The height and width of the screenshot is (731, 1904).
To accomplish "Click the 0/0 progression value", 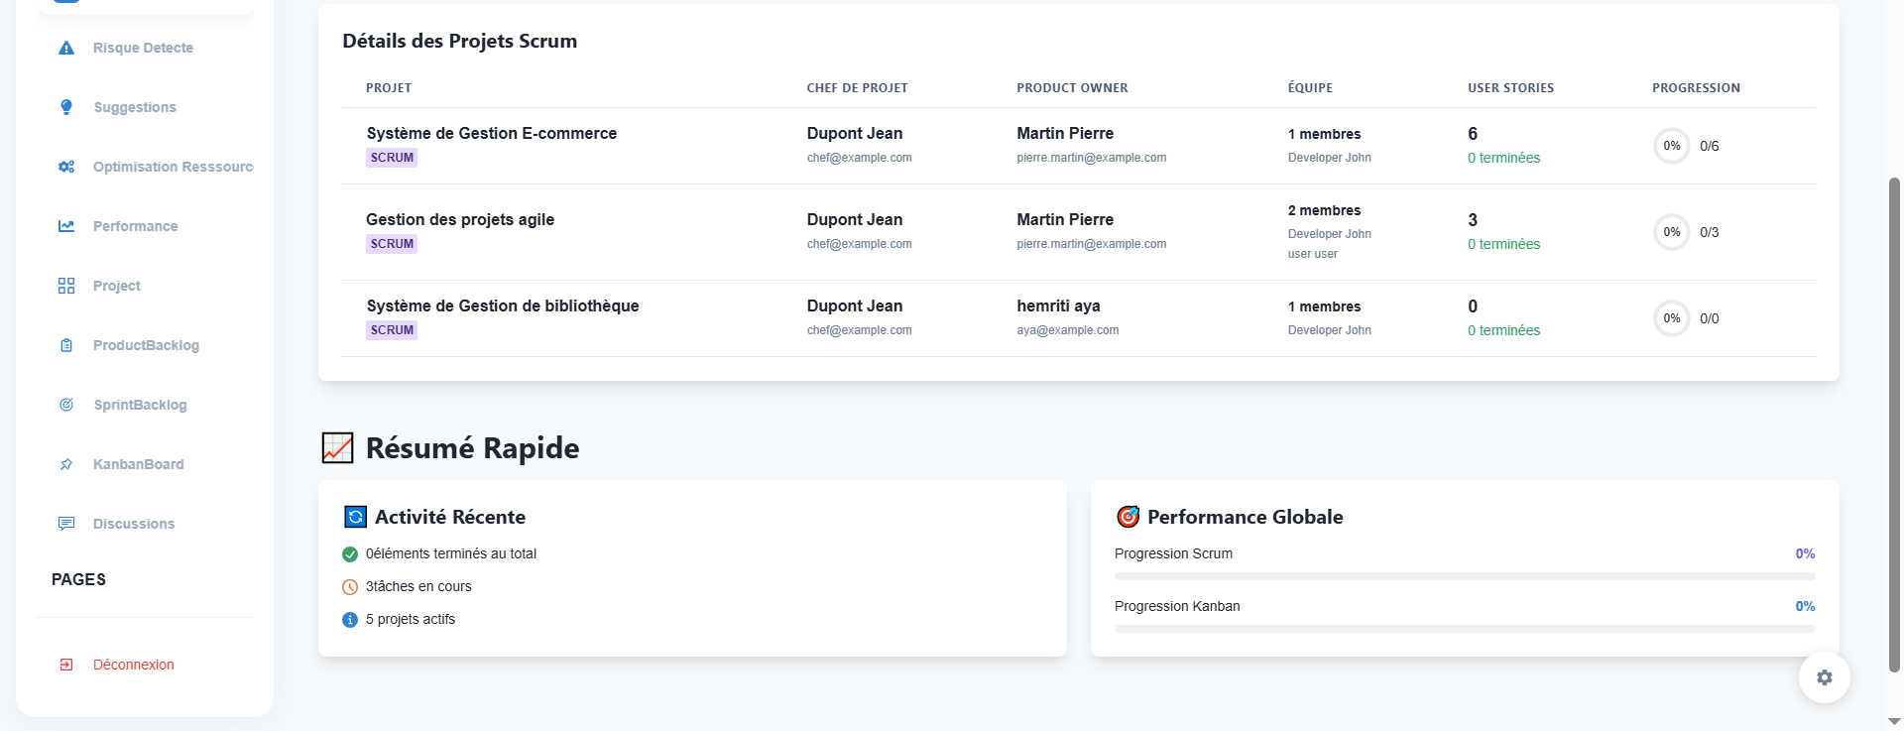I will (1710, 318).
